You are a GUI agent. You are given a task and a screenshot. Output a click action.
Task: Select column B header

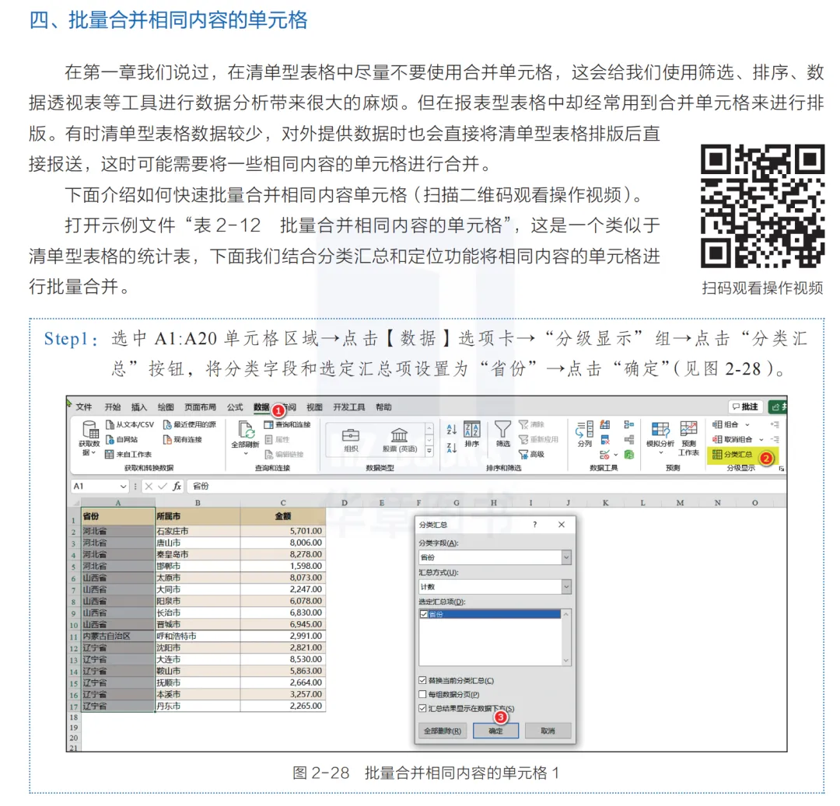tap(198, 503)
